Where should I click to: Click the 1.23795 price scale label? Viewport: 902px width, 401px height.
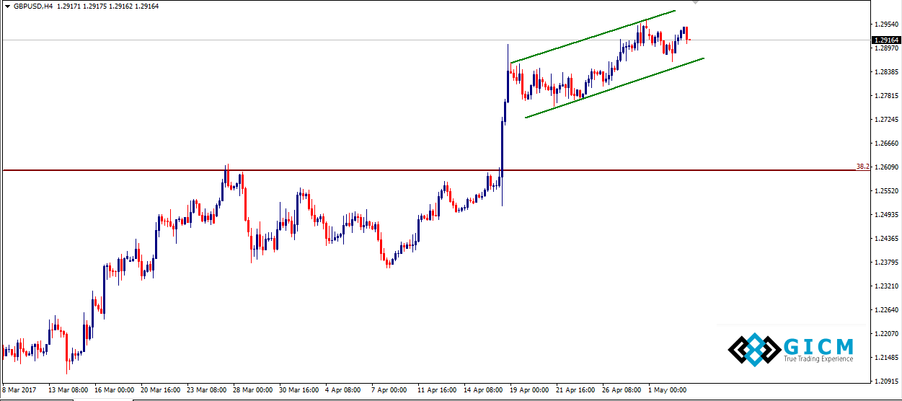(886, 263)
